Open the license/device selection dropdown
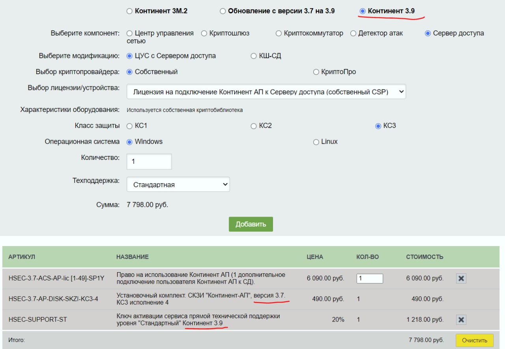Image resolution: width=505 pixels, height=349 pixels. pos(266,92)
